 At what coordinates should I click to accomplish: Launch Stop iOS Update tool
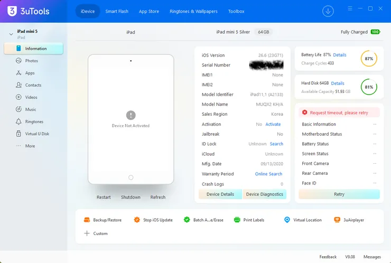pos(153,220)
